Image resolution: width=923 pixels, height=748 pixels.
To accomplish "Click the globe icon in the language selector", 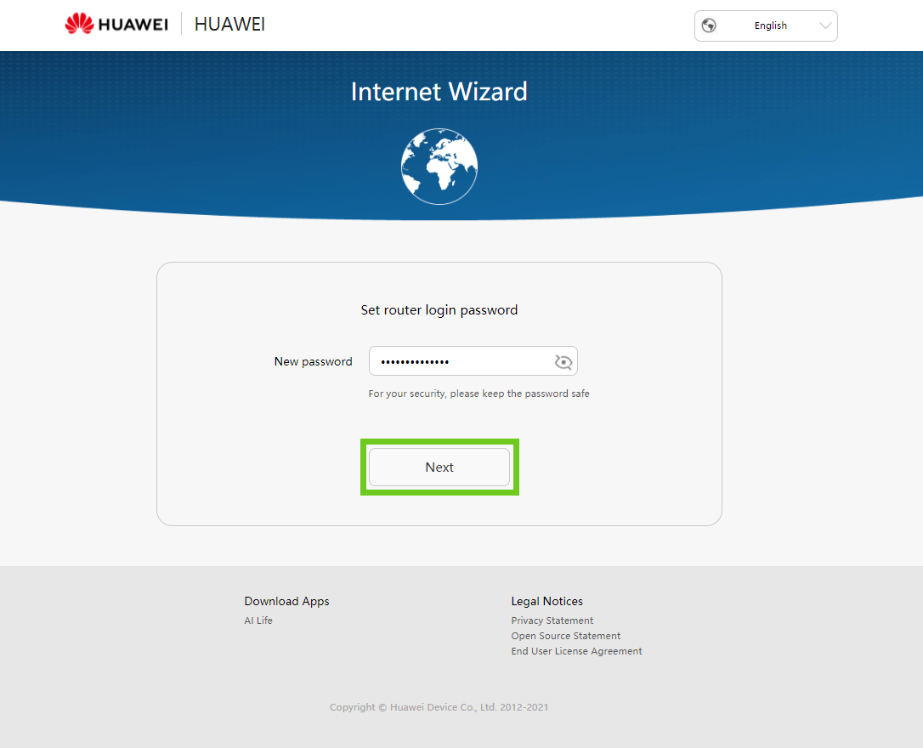I will pos(709,25).
